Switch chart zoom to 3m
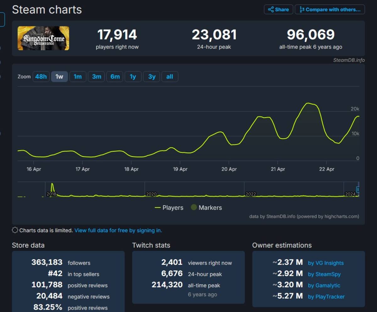Image resolution: width=377 pixels, height=312 pixels. click(96, 77)
